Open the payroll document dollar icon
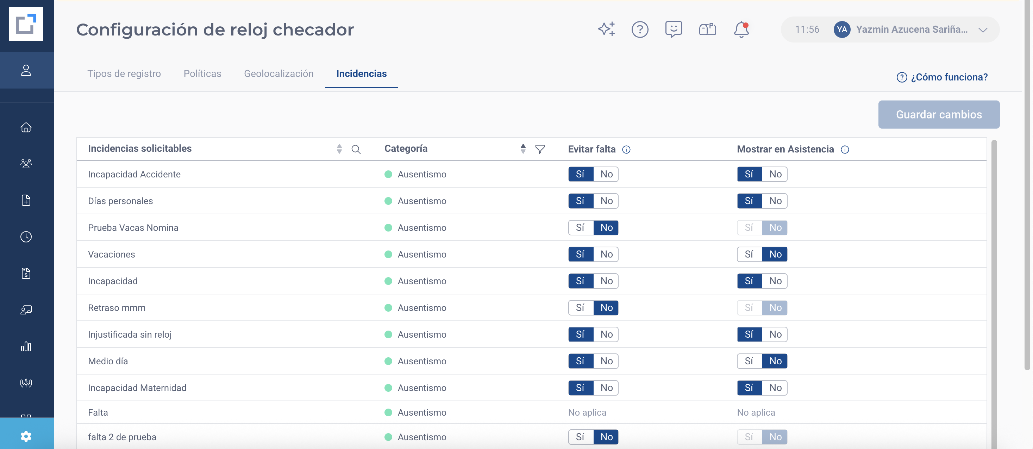 click(26, 273)
